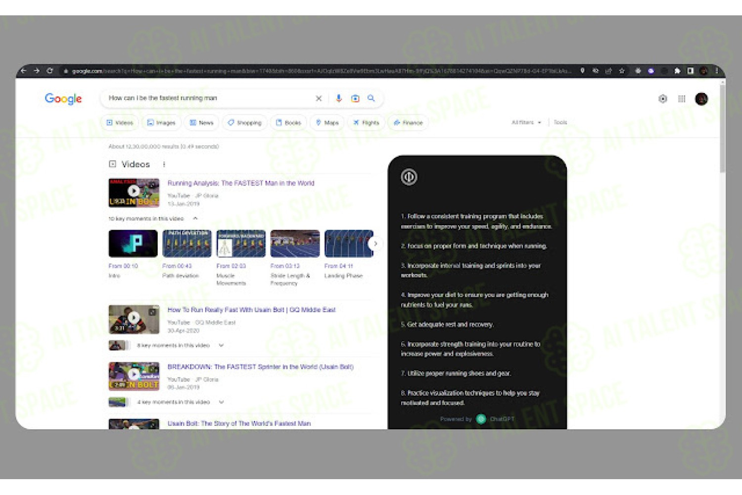Collapse the 10 key moments list
Image resolution: width=742 pixels, height=495 pixels.
click(x=195, y=218)
